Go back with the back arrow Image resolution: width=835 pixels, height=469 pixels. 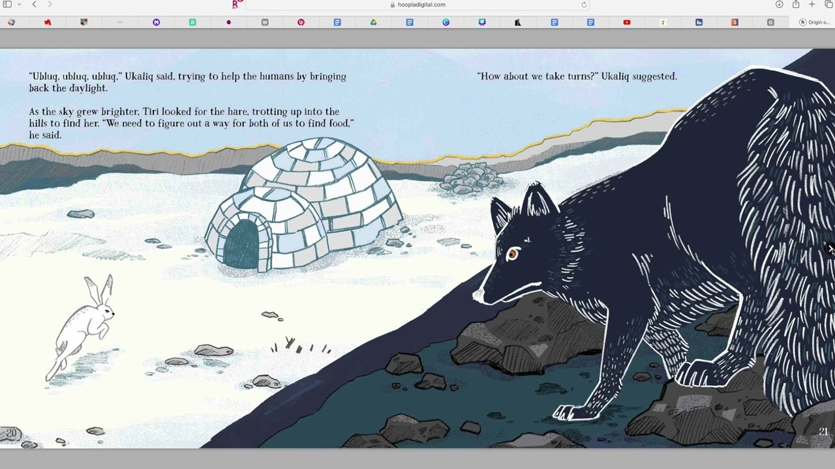pos(34,5)
